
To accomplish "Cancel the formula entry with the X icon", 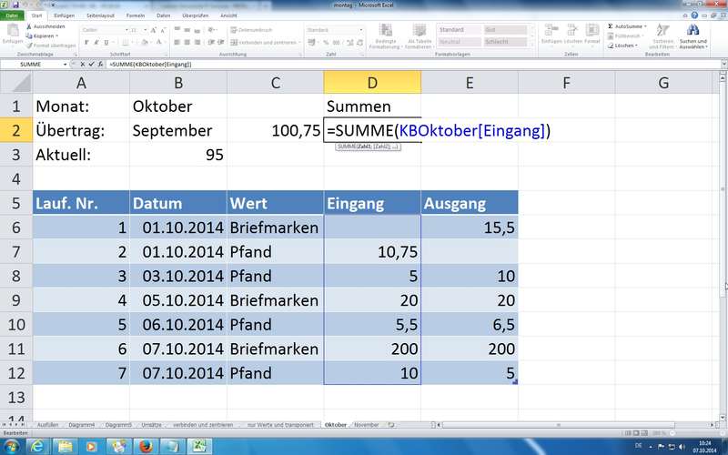I will [x=83, y=65].
